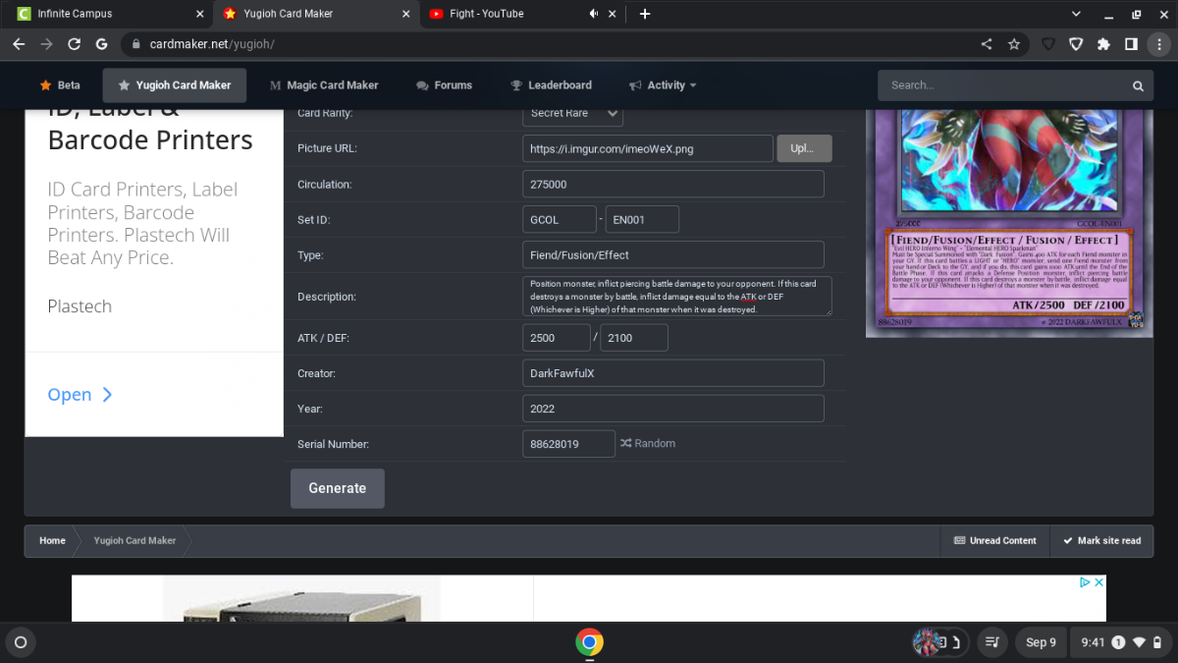Open the Sep 9 calendar button
Image resolution: width=1178 pixels, height=663 pixels.
(x=1041, y=642)
